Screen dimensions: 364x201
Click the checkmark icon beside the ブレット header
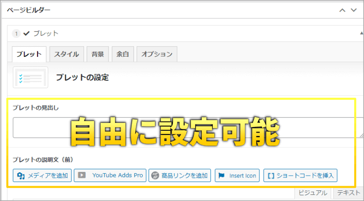coord(26,34)
